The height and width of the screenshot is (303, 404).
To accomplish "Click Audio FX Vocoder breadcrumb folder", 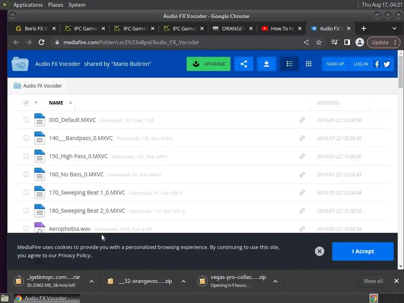I will 38,86.
